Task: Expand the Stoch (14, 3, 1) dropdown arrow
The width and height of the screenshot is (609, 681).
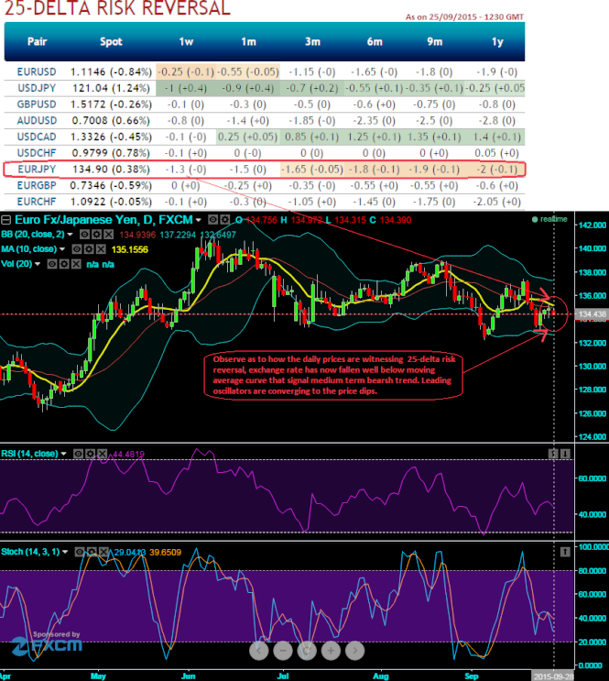Action: 65,552
